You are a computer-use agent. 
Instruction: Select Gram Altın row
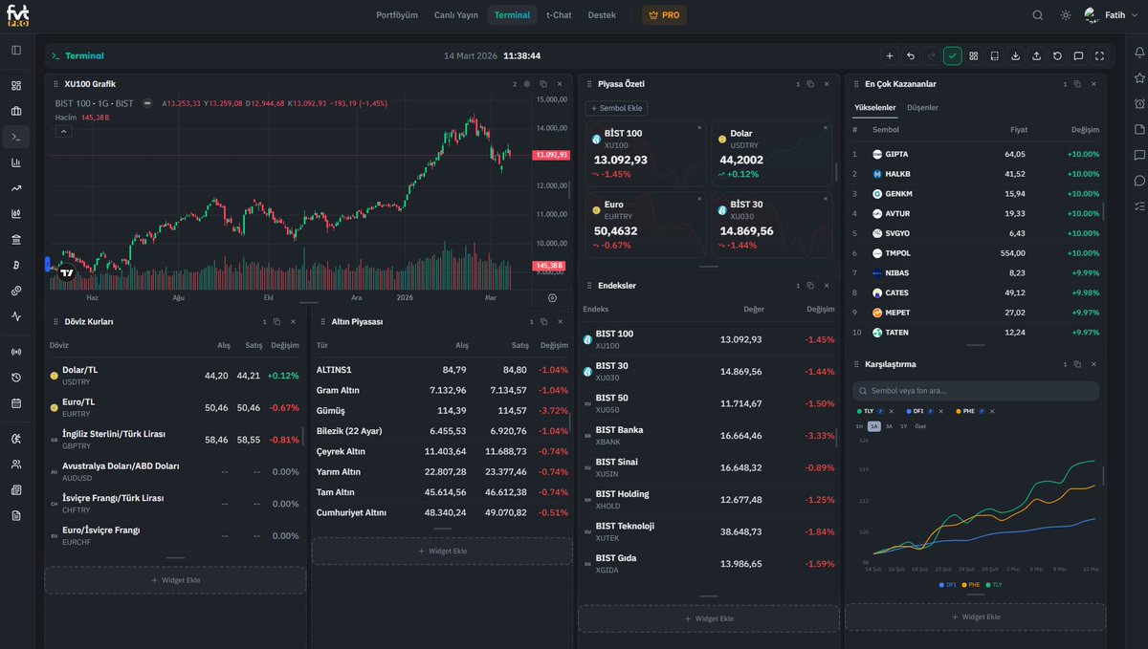(442, 390)
